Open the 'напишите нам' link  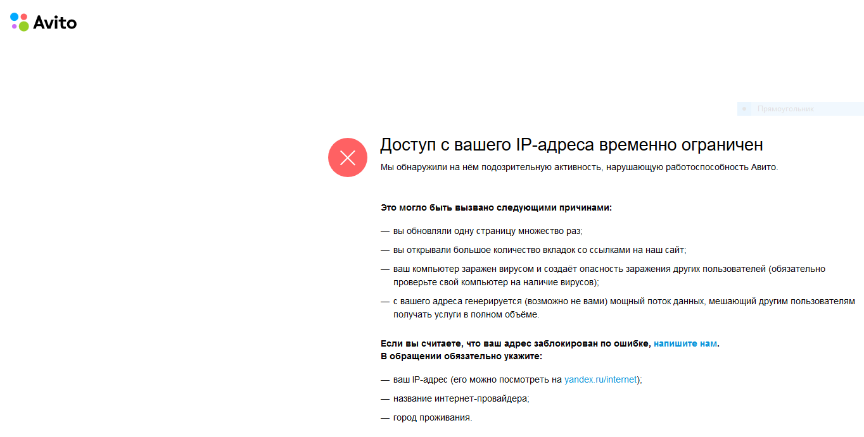(685, 343)
